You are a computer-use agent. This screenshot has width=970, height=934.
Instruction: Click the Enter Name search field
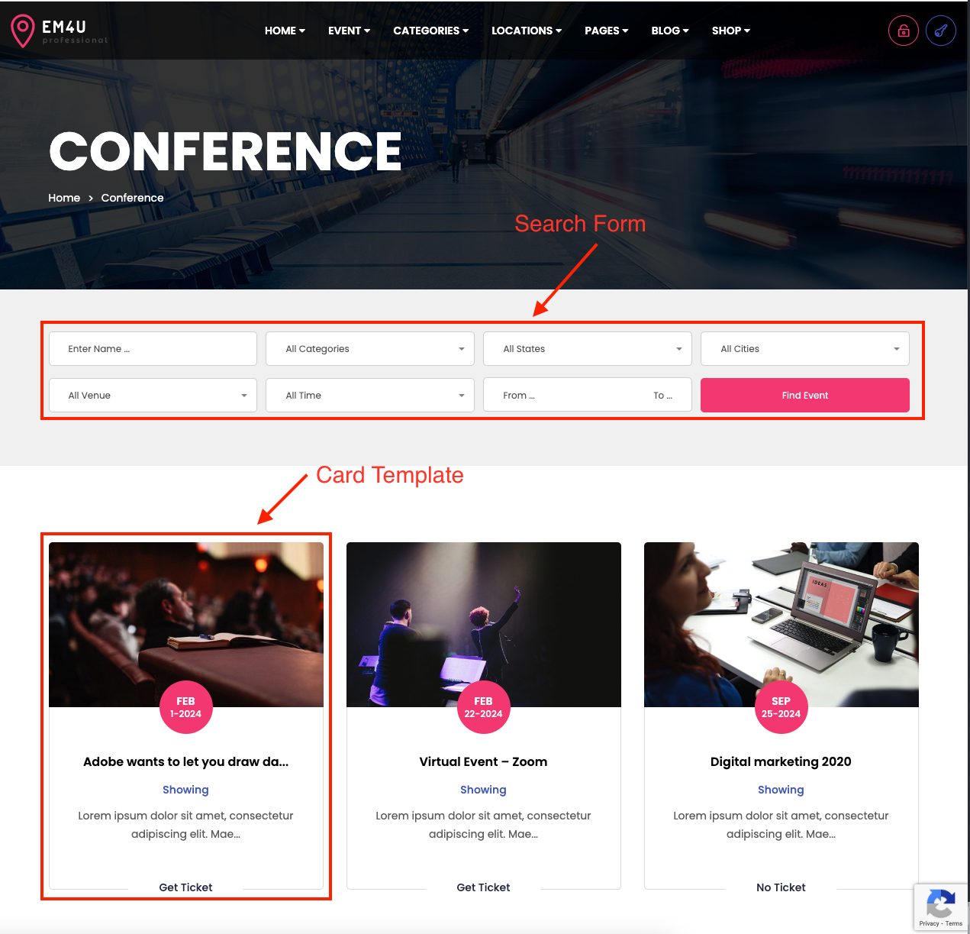153,349
